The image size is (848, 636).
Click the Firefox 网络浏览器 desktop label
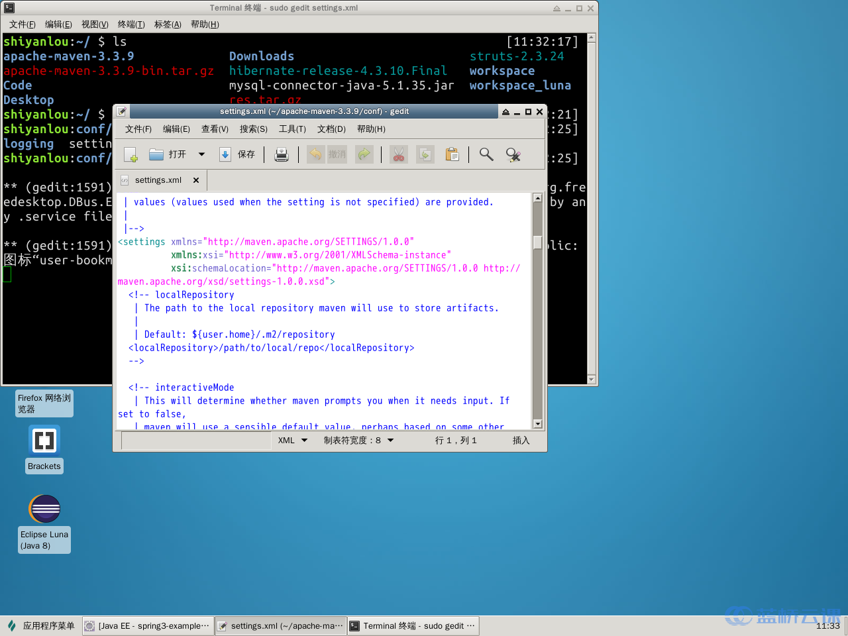point(44,403)
